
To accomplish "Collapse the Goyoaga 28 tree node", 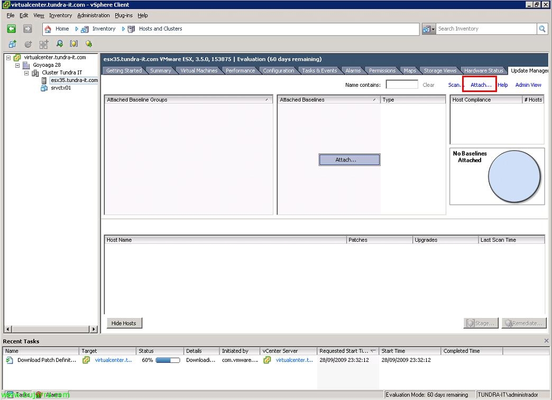I will pos(17,66).
